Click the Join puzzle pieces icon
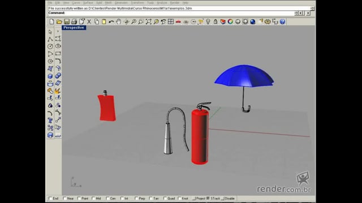 click(x=50, y=91)
